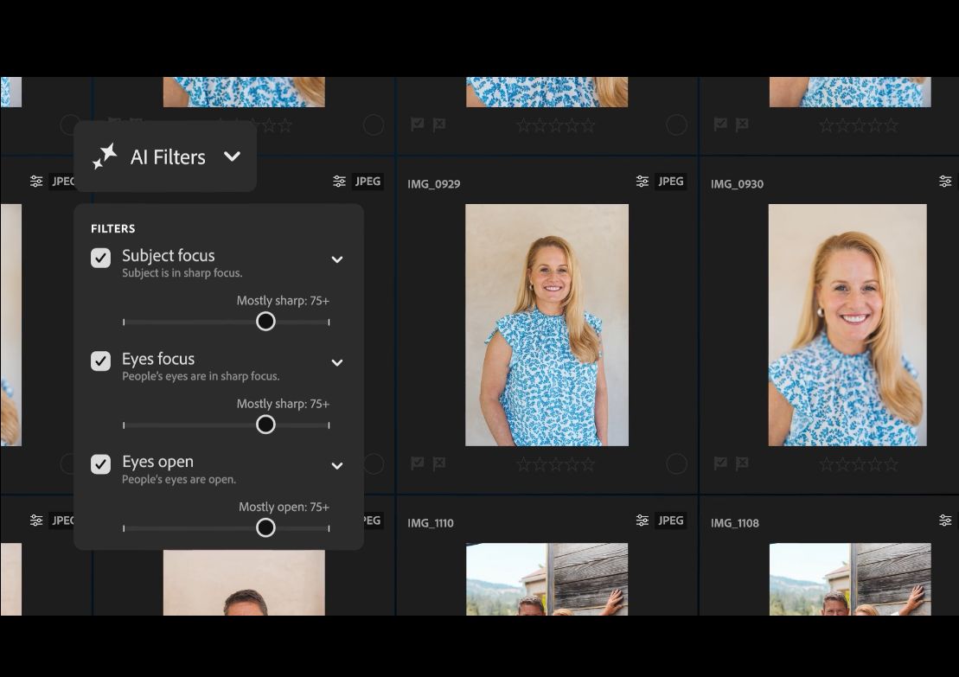Rate IMG_0929 four stars
This screenshot has height=677, width=959.
click(572, 464)
